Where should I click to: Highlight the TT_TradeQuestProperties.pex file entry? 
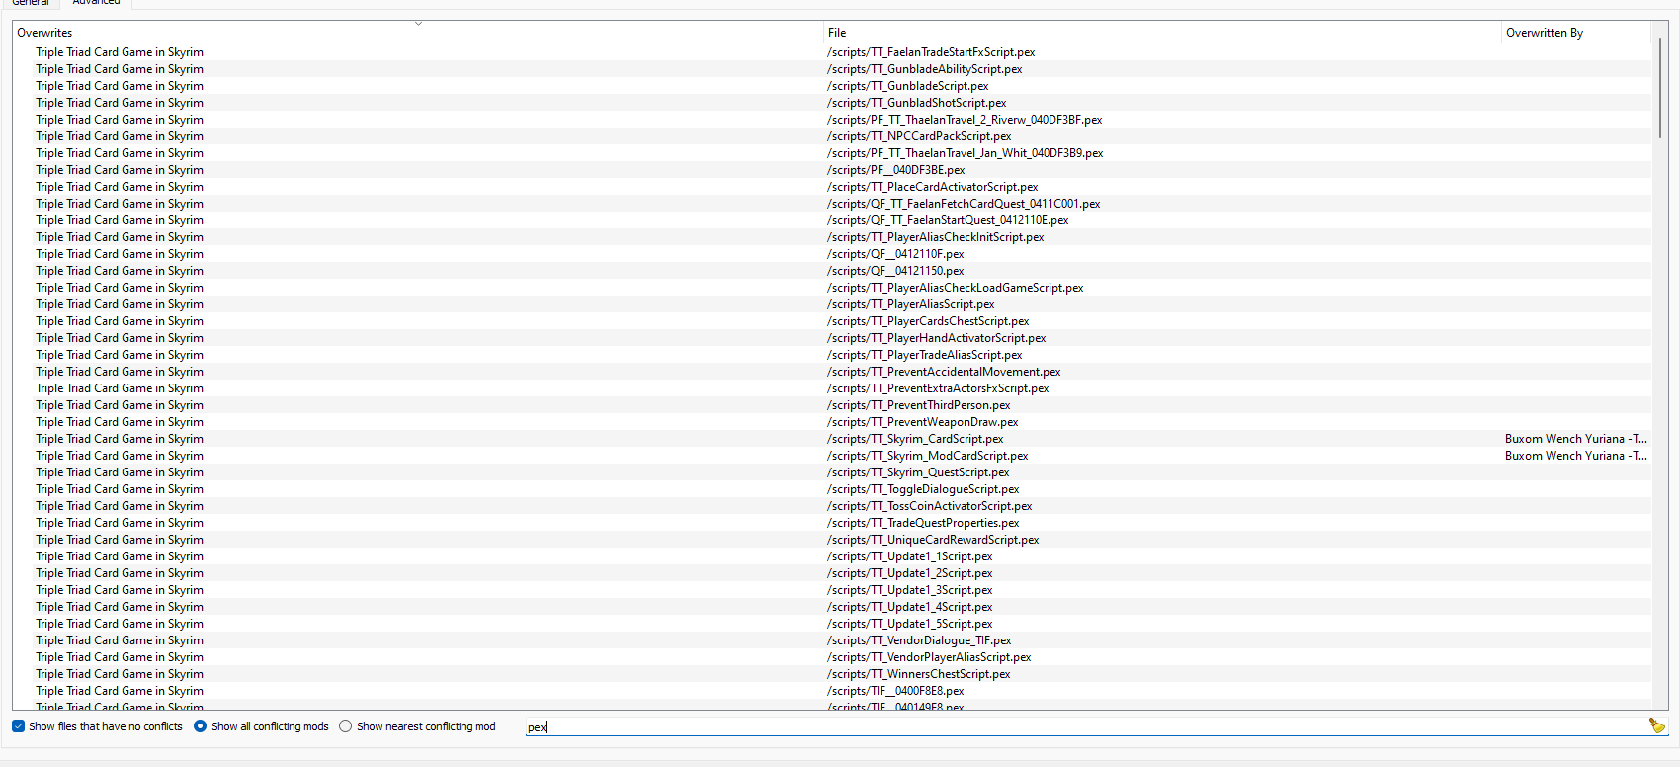click(x=923, y=523)
